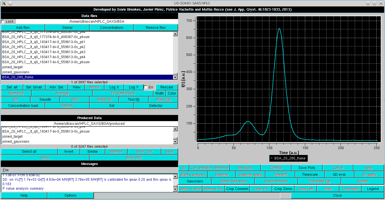Click the Add files button
Screen dimensions: 385x200
(23, 28)
